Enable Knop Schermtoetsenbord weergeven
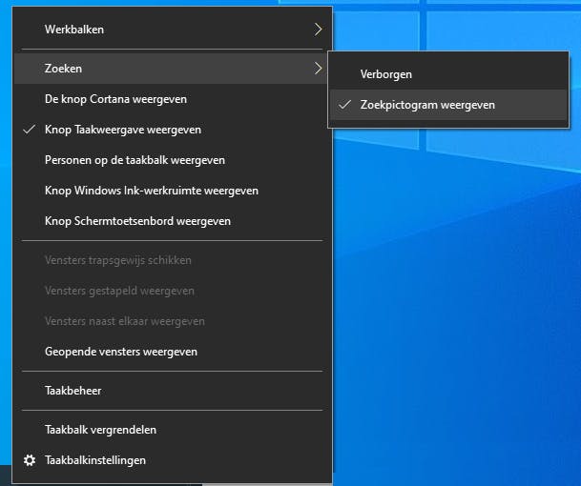581x486 pixels. (x=173, y=221)
